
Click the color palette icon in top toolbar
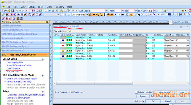click(x=183, y=11)
